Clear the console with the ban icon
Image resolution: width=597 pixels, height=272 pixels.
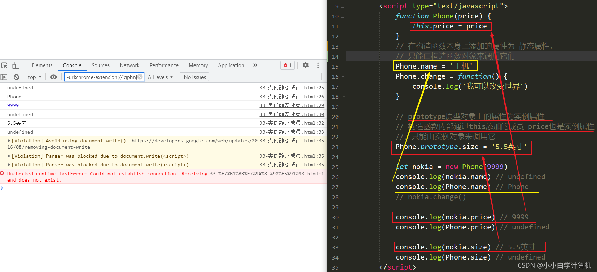(x=16, y=77)
